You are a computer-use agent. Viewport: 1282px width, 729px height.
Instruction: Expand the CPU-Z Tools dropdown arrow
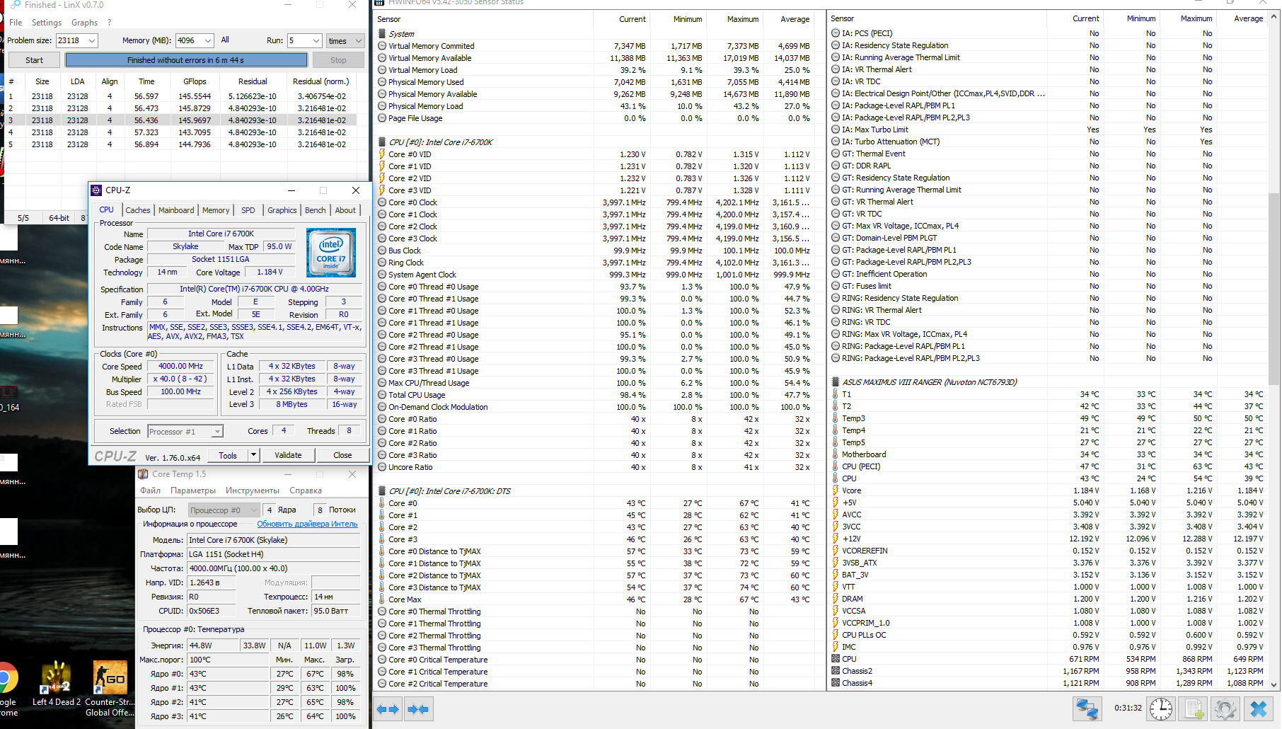pyautogui.click(x=253, y=455)
